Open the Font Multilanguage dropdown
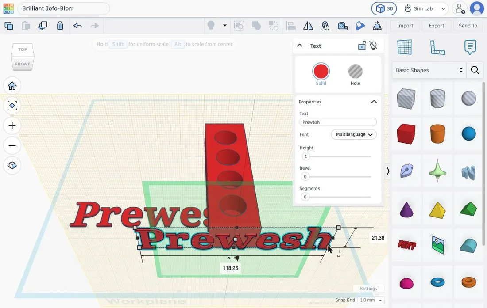Viewport: 487px width, 308px height. coord(354,134)
